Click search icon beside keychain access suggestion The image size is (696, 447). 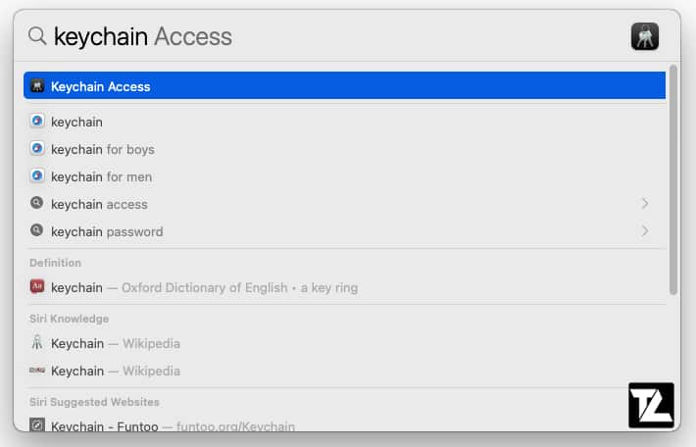click(x=37, y=203)
